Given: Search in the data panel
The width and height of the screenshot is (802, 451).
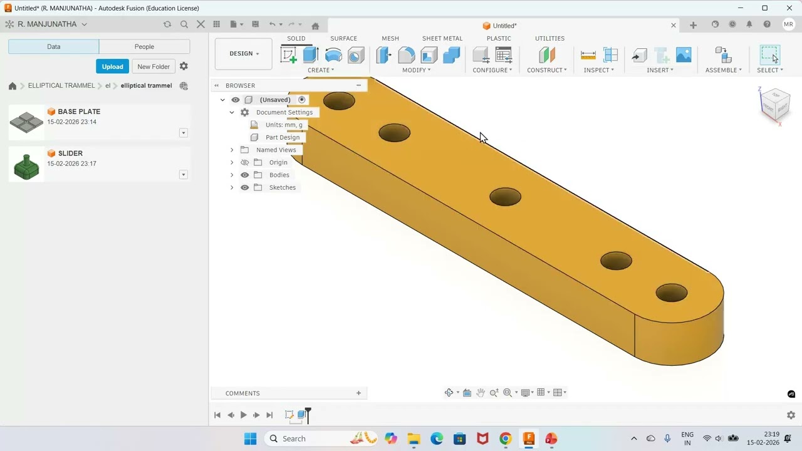Looking at the screenshot, I should point(184,24).
